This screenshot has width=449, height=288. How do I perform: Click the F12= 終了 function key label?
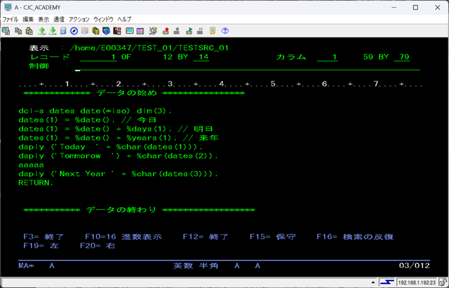point(206,237)
